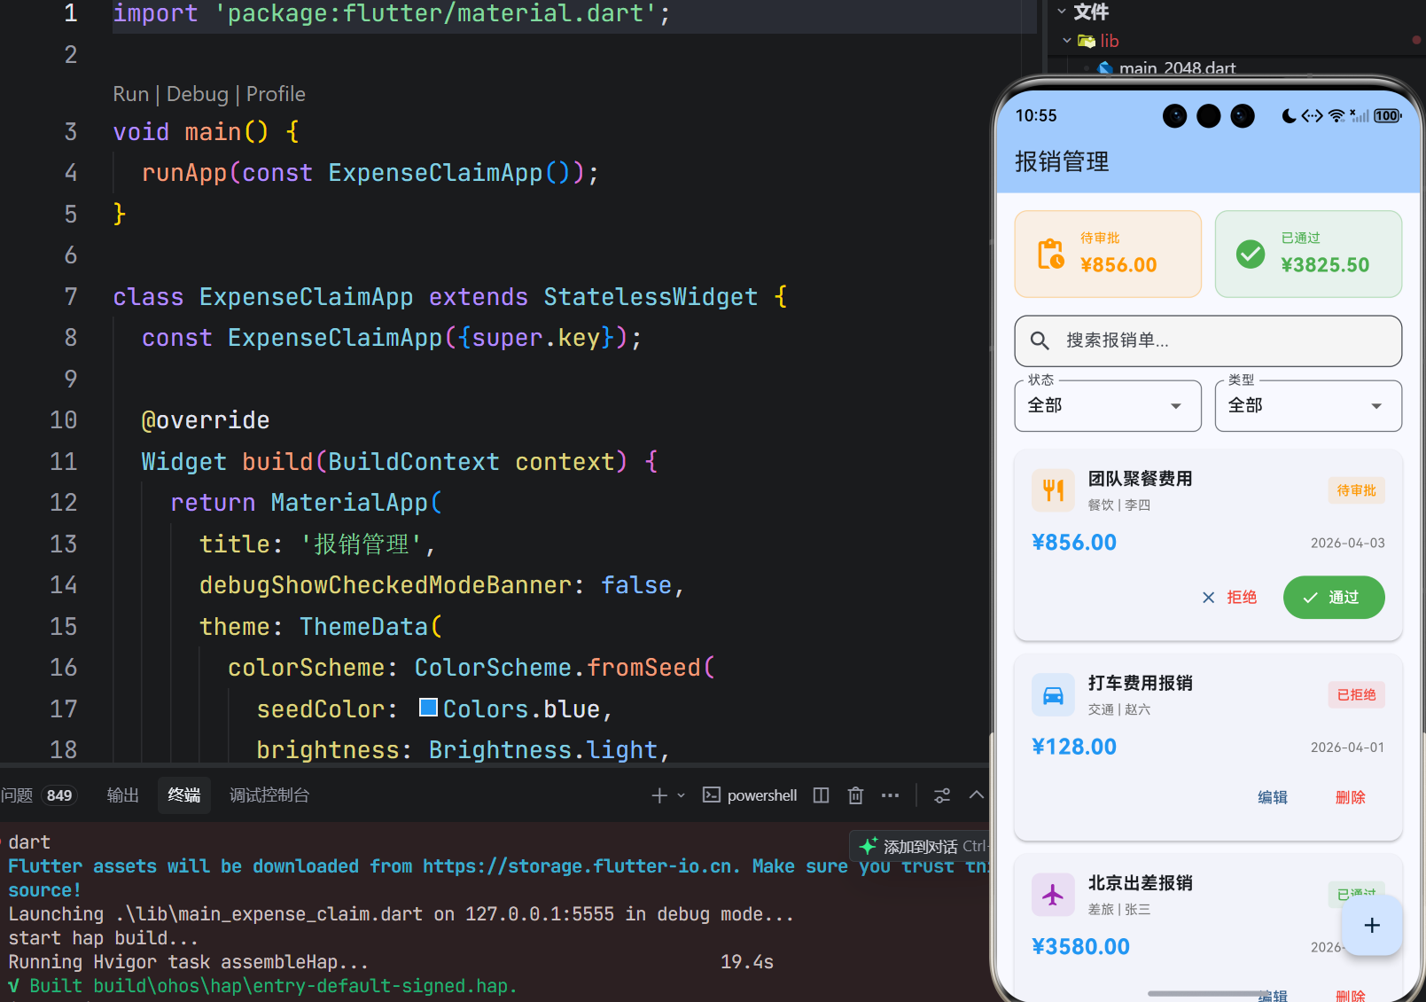
Task: Tap the 报销管理 app bar title
Action: coord(1062,161)
